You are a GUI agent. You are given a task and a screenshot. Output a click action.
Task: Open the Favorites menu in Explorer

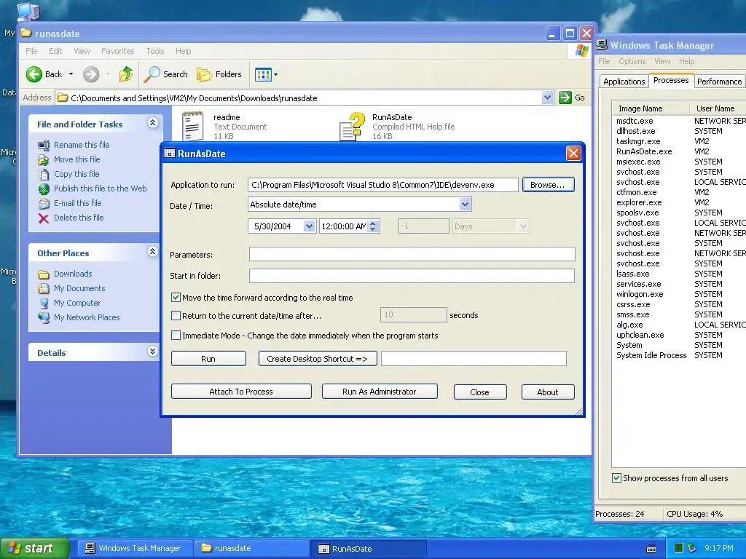click(x=117, y=51)
